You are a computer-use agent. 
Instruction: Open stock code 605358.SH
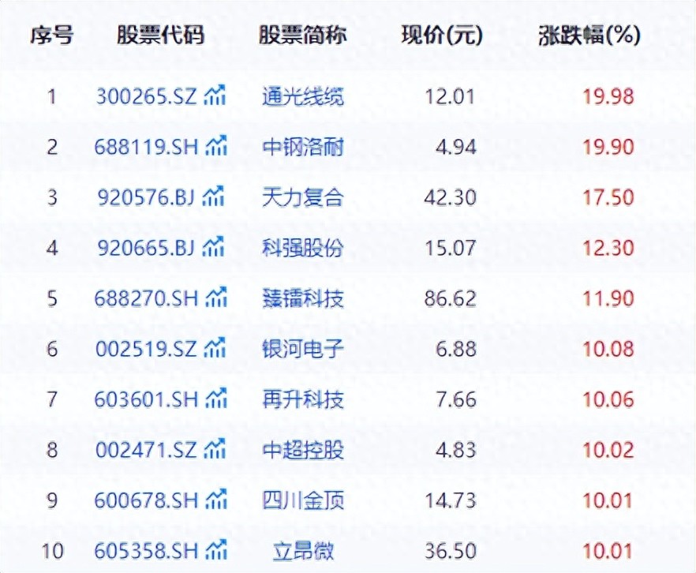coord(146,552)
